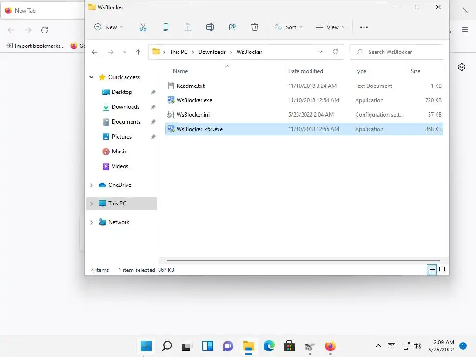
Task: Go up one folder level arrow
Action: (138, 52)
